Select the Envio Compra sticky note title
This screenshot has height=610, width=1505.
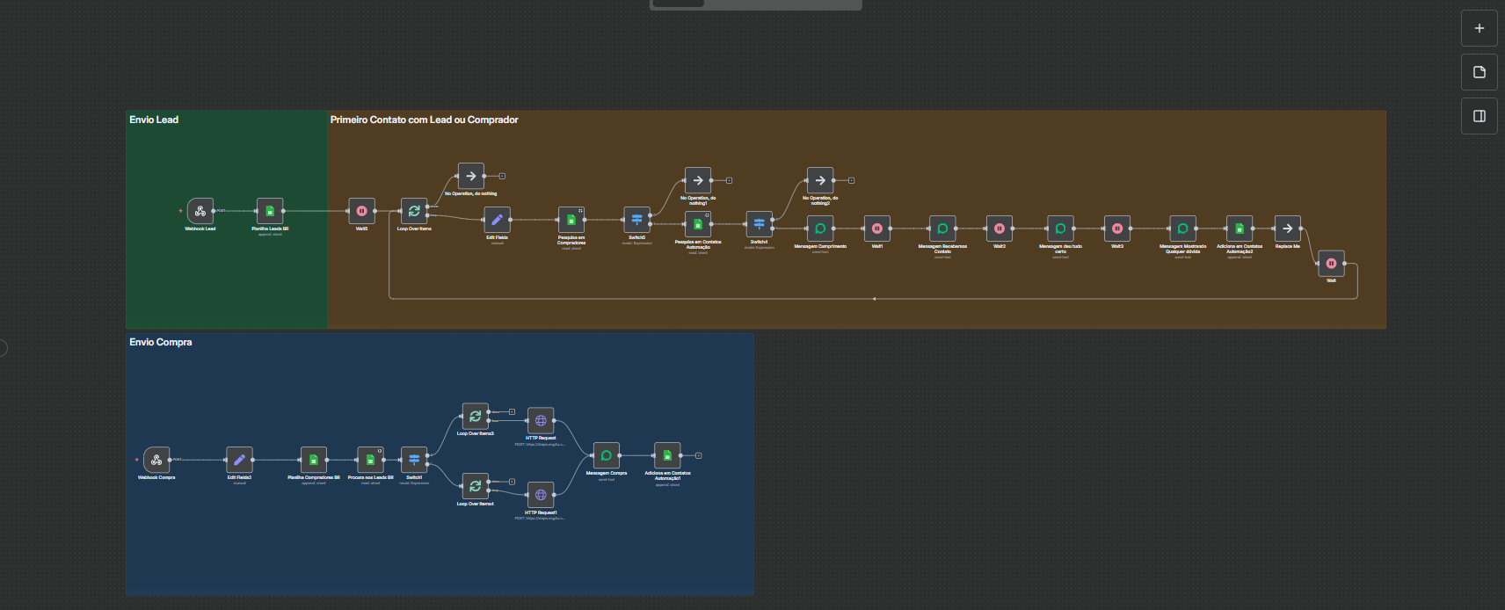(x=161, y=342)
